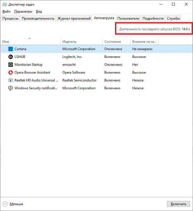
Task: Click the Меньше link
Action: pos(16,204)
